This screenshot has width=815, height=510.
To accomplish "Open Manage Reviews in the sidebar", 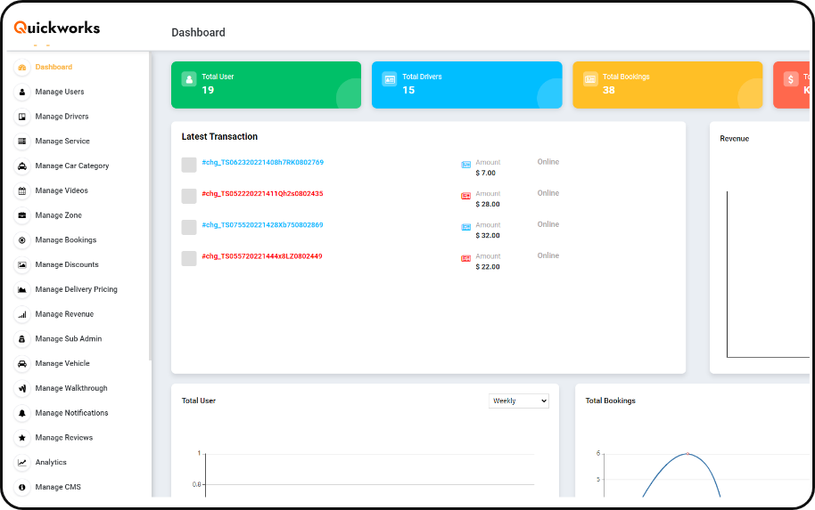I will point(64,438).
